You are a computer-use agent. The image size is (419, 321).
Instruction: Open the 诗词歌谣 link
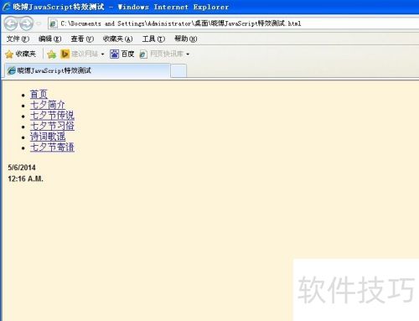48,137
